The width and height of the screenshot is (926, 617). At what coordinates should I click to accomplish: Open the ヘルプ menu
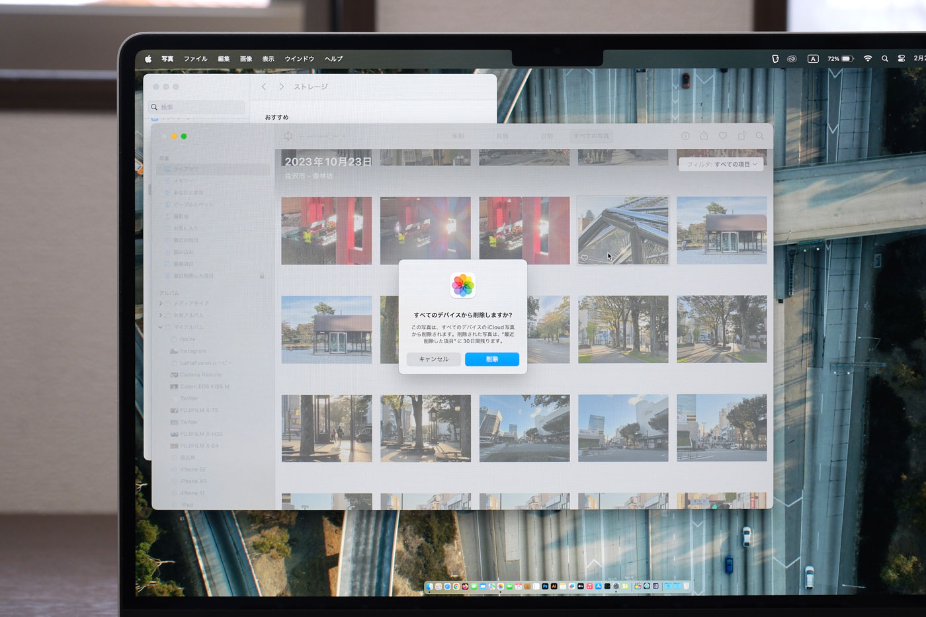pos(333,59)
